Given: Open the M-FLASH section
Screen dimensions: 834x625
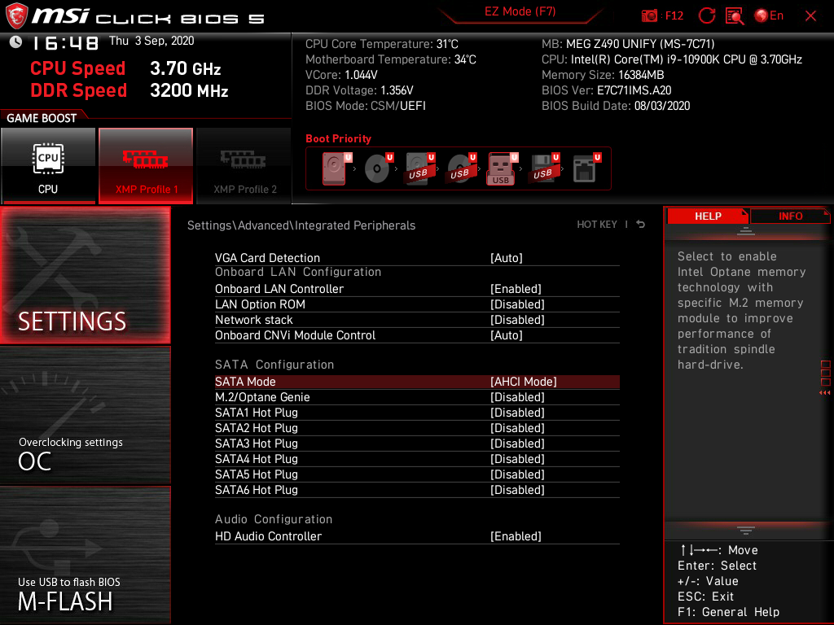Looking at the screenshot, I should point(85,555).
